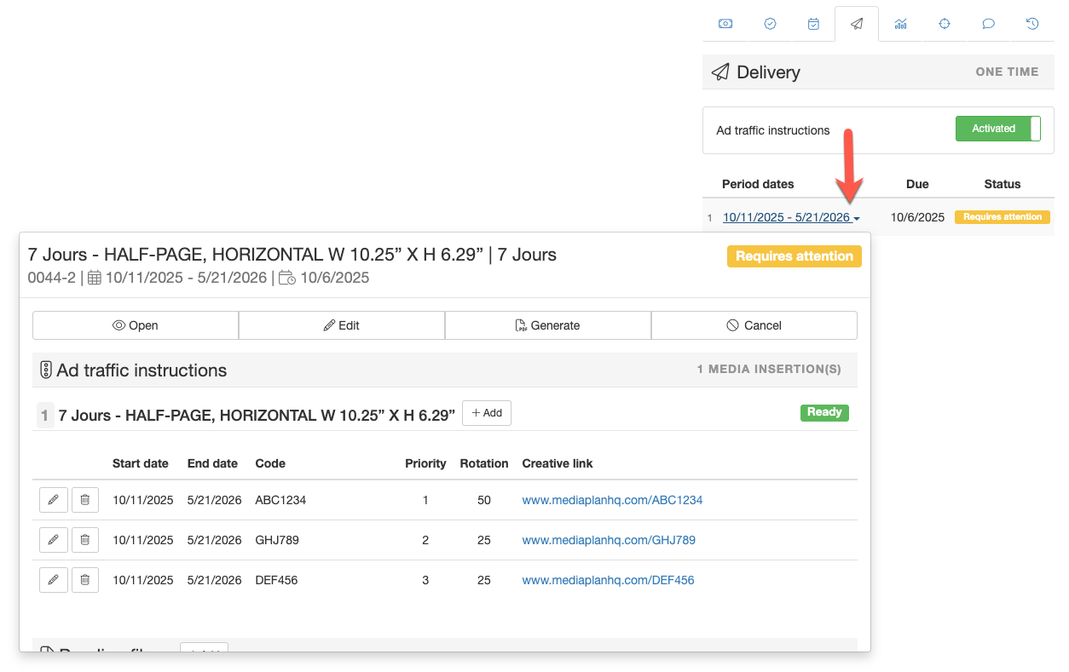
Task: Open the money/budget tab icon
Action: 725,24
